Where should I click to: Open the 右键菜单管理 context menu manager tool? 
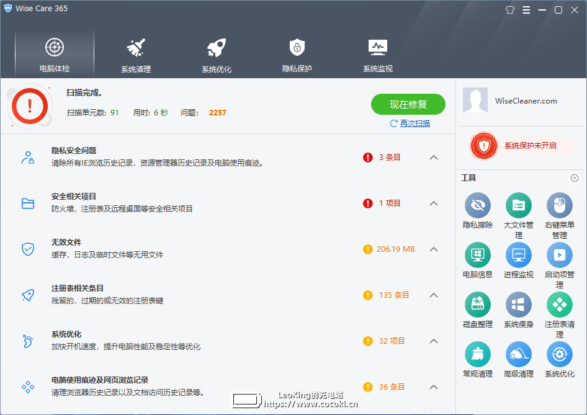click(x=559, y=205)
